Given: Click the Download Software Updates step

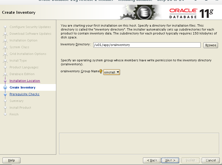Looking at the screenshot, I should click(x=30, y=34).
